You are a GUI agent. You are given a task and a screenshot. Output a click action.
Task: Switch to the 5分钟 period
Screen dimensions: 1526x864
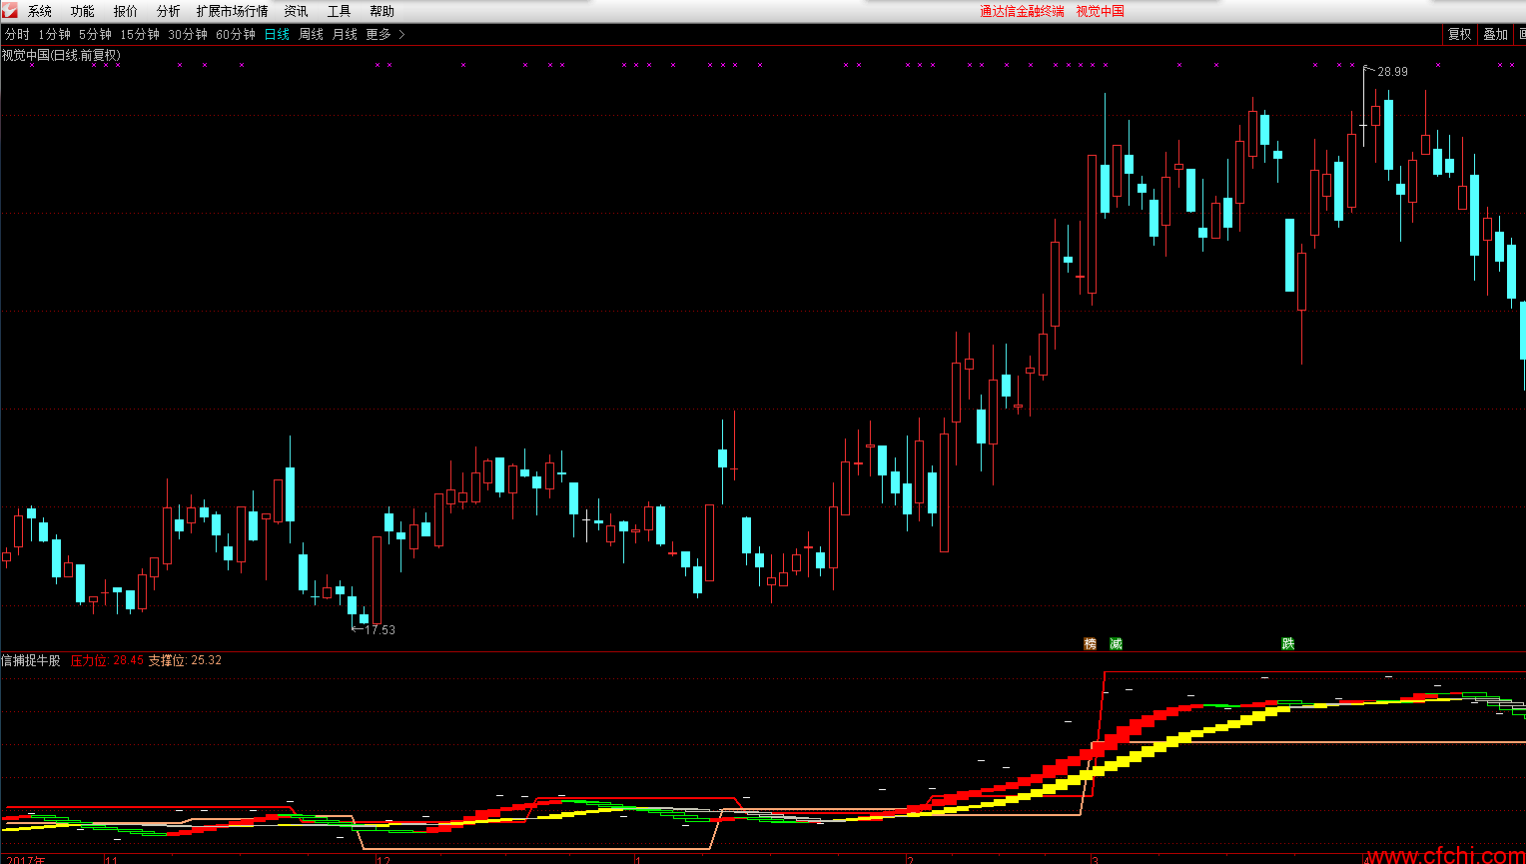96,34
